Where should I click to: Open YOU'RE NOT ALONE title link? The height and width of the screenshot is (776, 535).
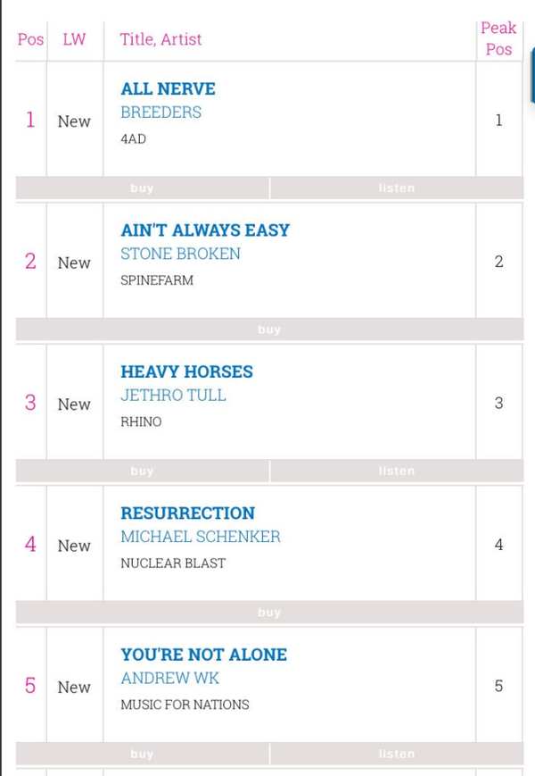(x=203, y=655)
